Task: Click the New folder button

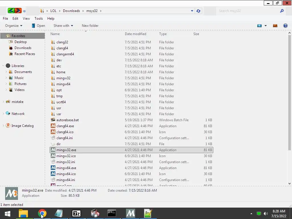Action: [90, 26]
